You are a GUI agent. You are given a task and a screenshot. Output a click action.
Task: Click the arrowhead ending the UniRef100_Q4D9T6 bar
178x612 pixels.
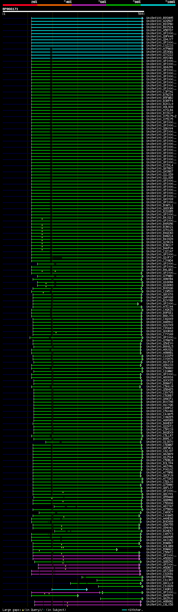coord(78,596)
